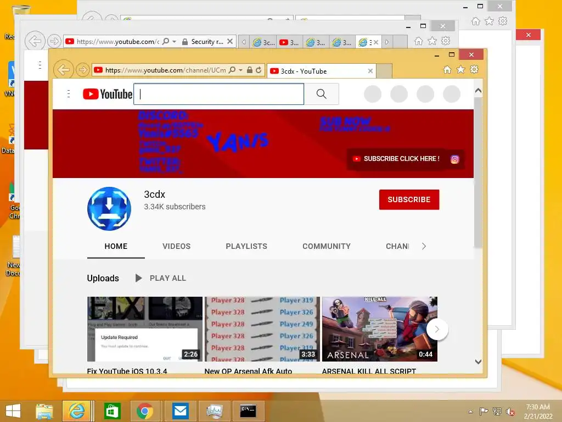This screenshot has width=562, height=422.
Task: Open the 'Fix YouTube iOS 10.3.4' video thumbnail
Action: pos(145,329)
